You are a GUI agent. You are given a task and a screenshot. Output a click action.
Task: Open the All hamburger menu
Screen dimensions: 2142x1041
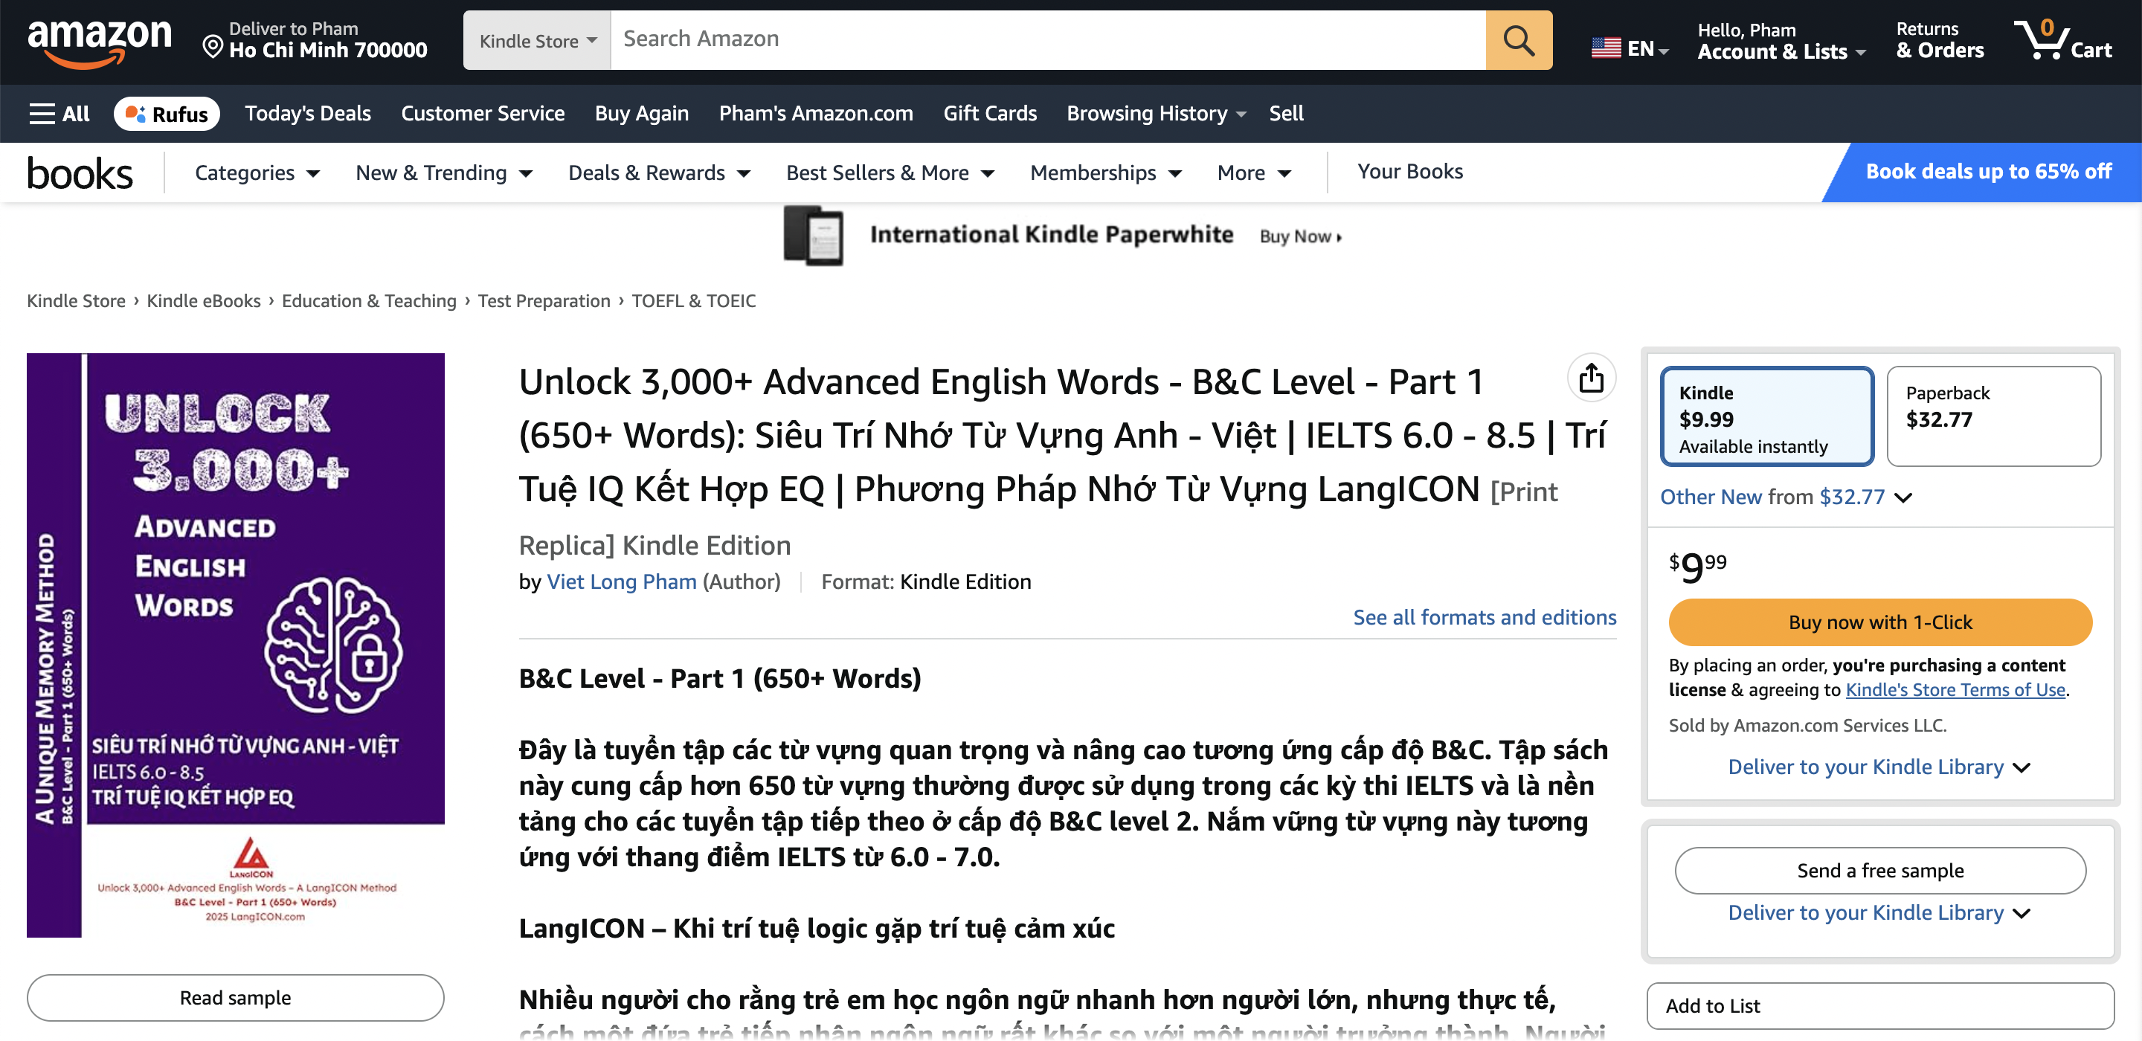[59, 114]
